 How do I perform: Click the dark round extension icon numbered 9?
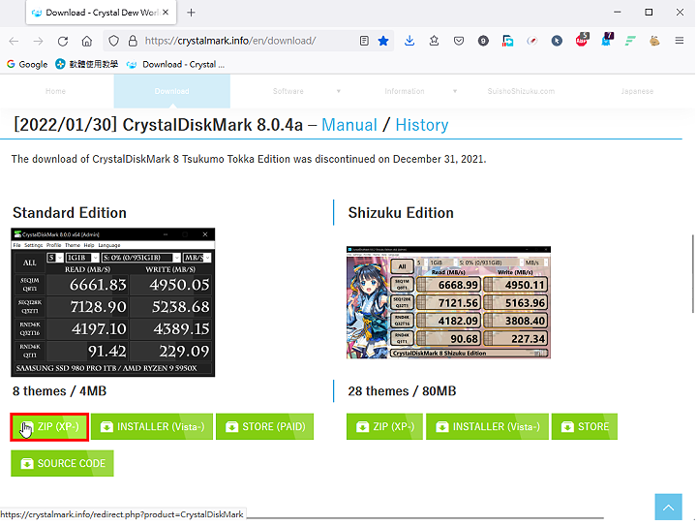[483, 41]
